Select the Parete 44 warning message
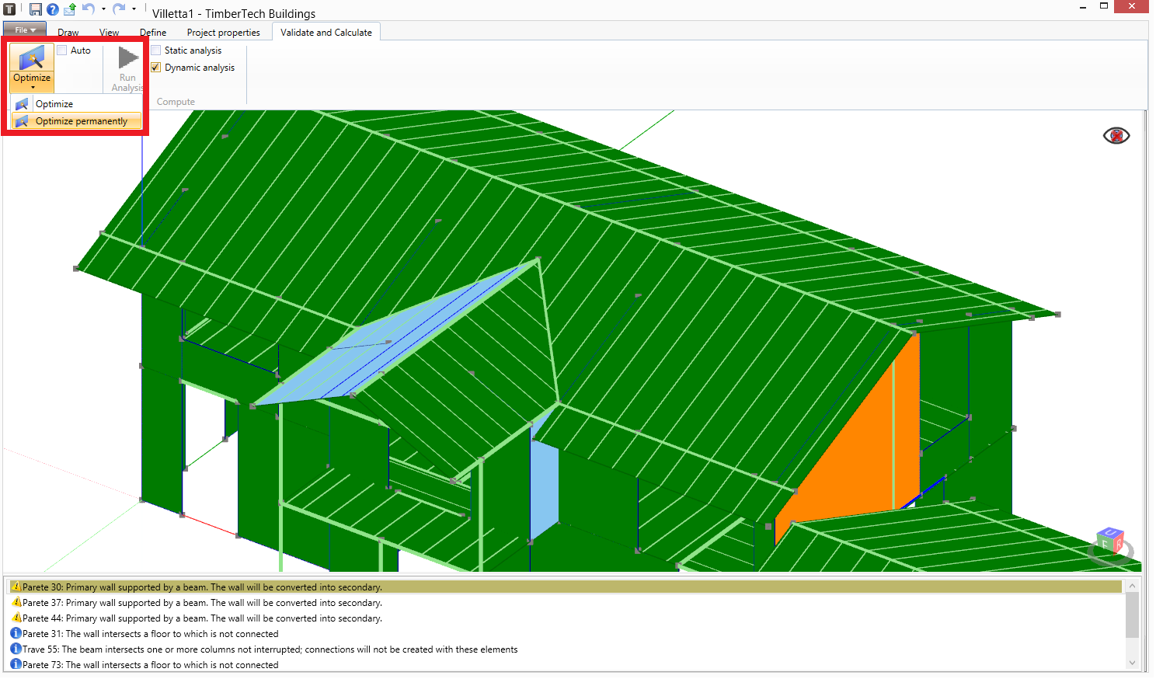The height and width of the screenshot is (679, 1156). coord(565,618)
